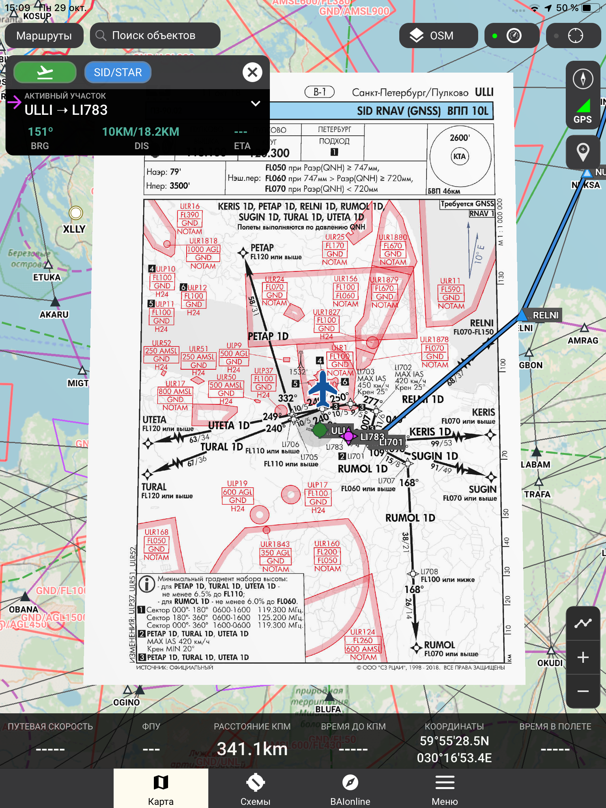The image size is (606, 808).
Task: Open the Меню tab
Action: 445,788
